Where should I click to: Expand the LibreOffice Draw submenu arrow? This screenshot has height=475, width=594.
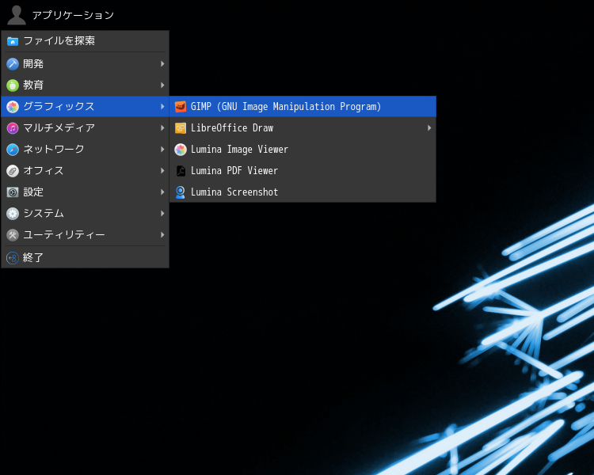[429, 128]
